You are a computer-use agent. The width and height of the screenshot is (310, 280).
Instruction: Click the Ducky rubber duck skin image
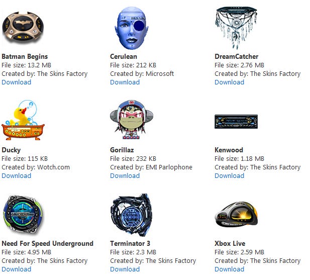point(23,120)
